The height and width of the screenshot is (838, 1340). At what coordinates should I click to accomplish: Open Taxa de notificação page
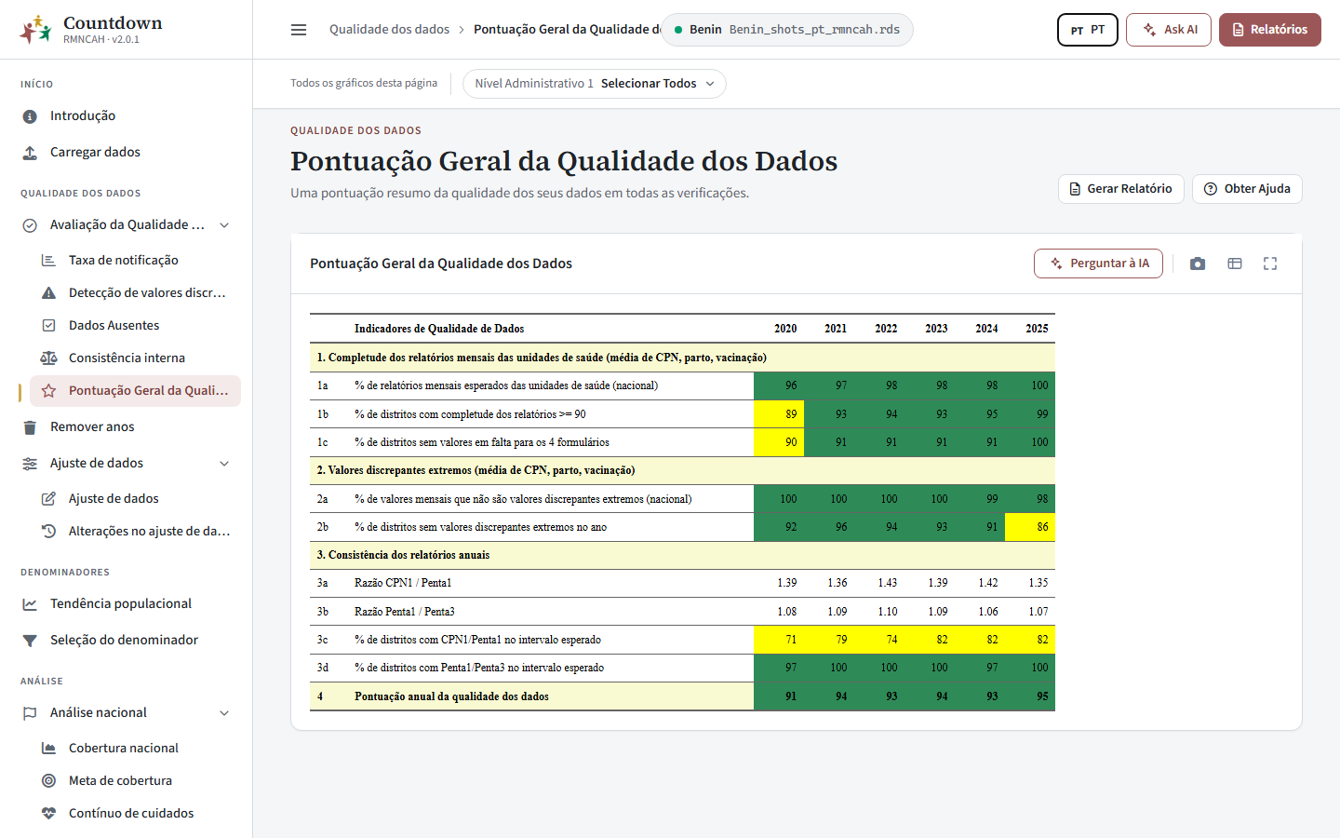124,261
